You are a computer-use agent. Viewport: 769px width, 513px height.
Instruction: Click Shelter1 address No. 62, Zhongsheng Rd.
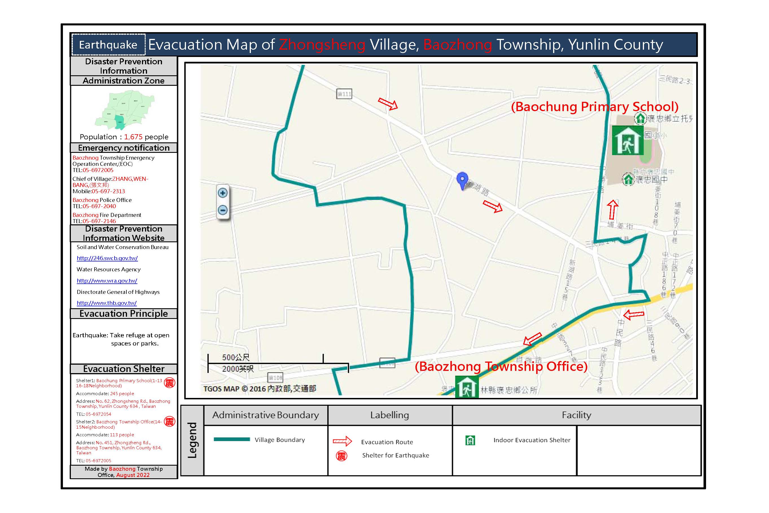click(x=123, y=404)
